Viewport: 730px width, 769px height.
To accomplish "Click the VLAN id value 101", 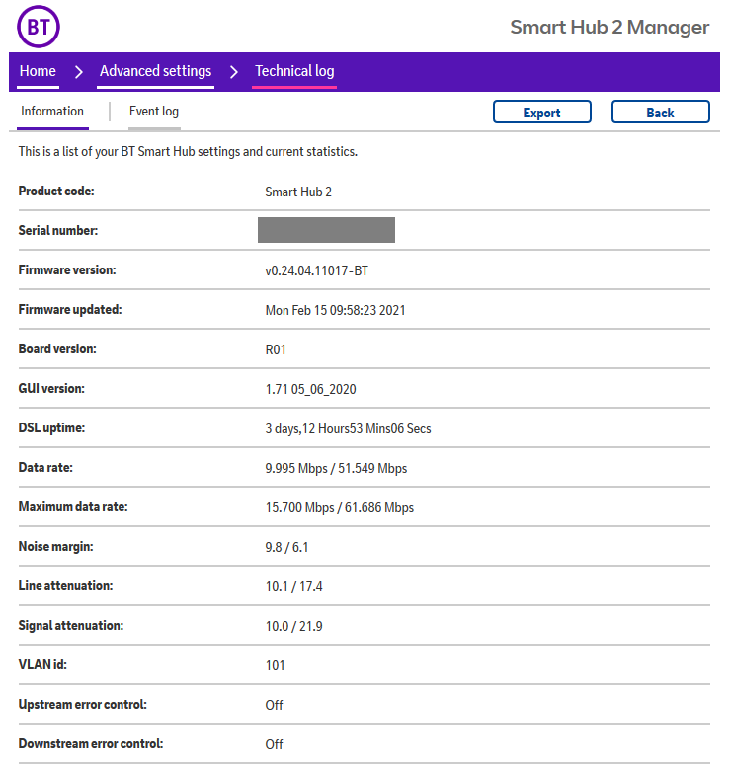I will click(x=275, y=665).
